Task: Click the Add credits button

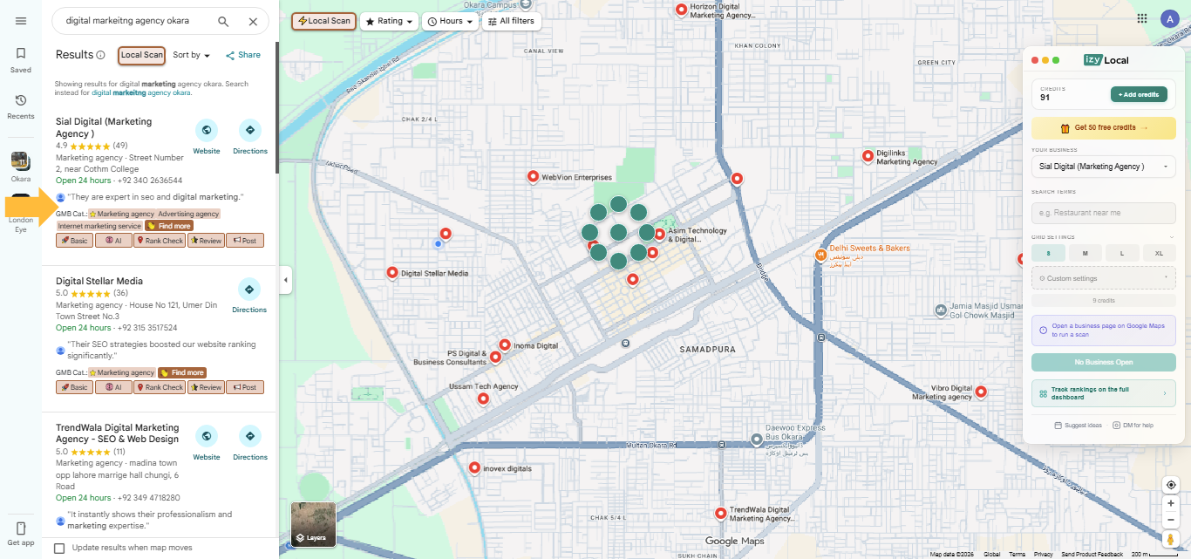Action: click(x=1139, y=94)
